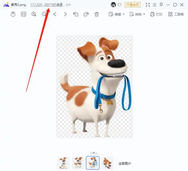The height and width of the screenshot is (171, 188).
Task: Pin the window on top
Action: tap(161, 5)
